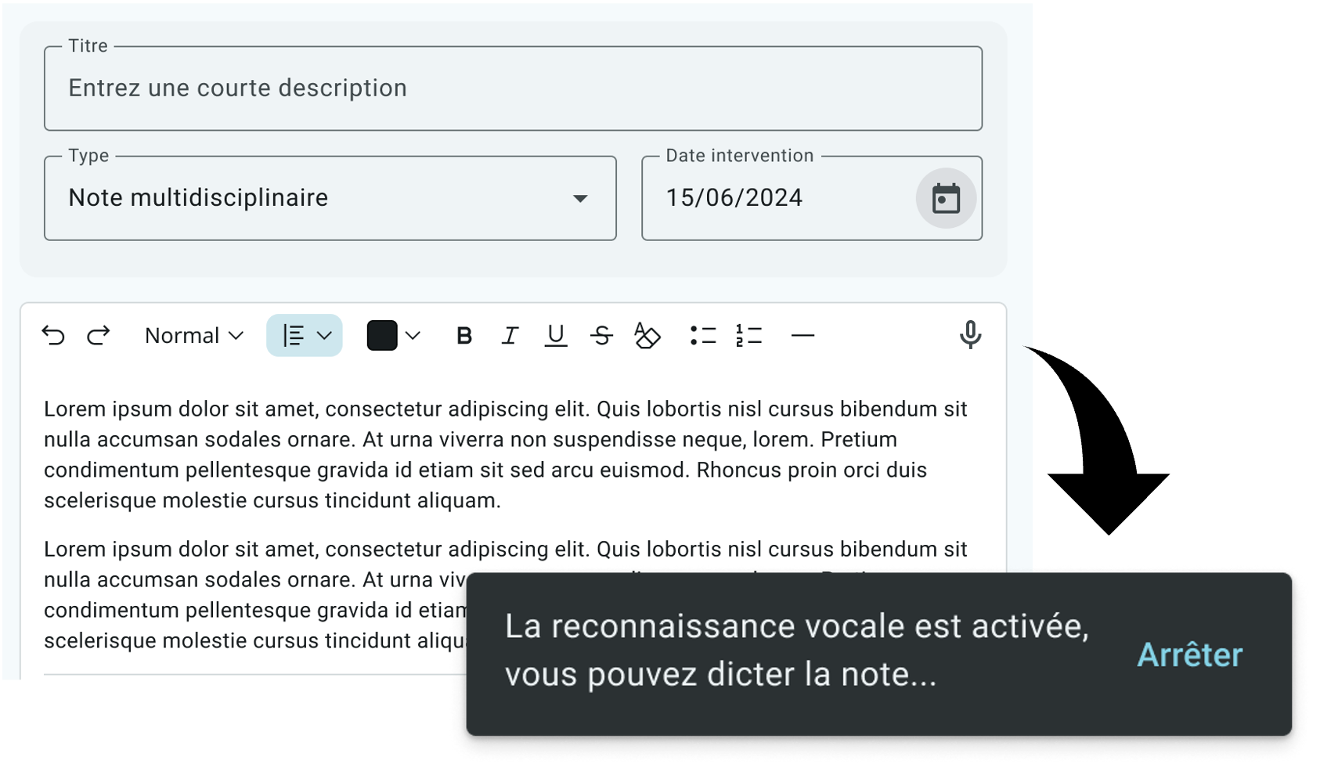The width and height of the screenshot is (1320, 775).
Task: Toggle bold formatting
Action: click(x=464, y=336)
